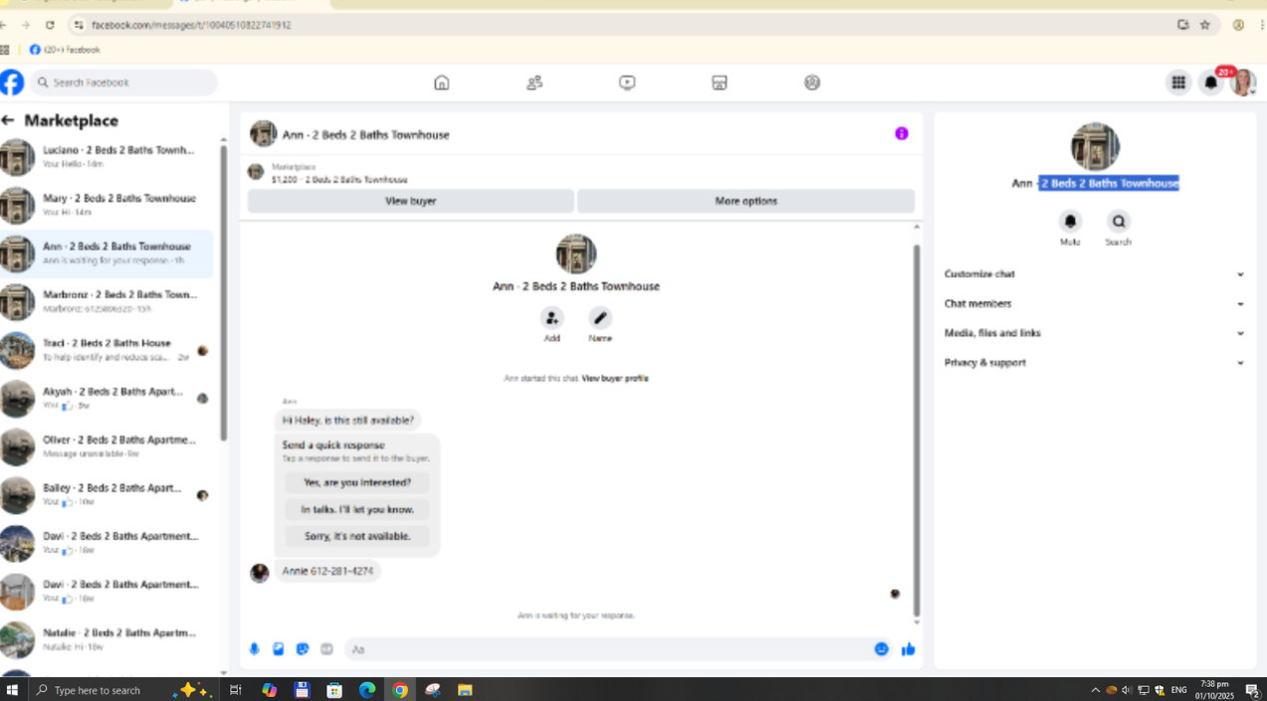Open Traci's 2 Beds 2 Baths House chat
Screen dimensions: 1267x701
coord(106,350)
